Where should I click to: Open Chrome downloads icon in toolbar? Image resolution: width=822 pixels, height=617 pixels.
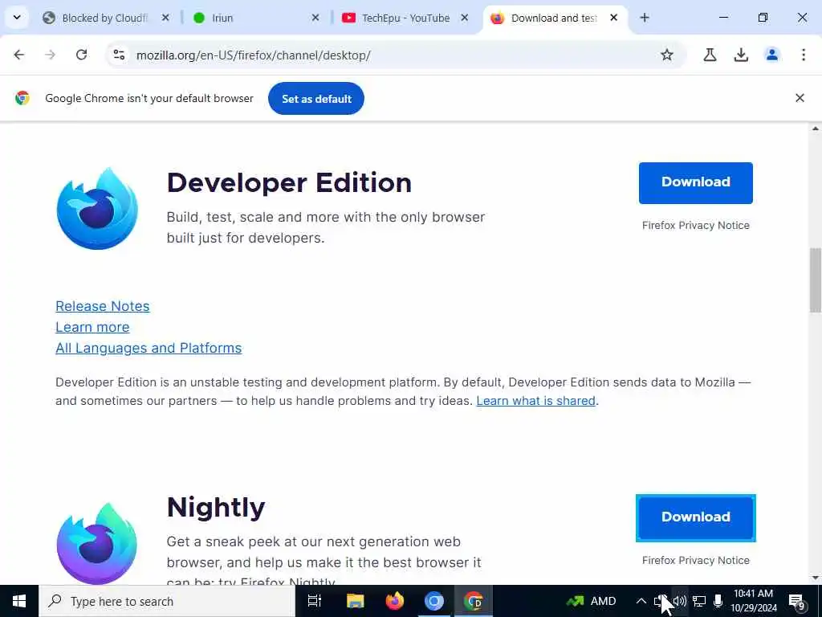[741, 55]
